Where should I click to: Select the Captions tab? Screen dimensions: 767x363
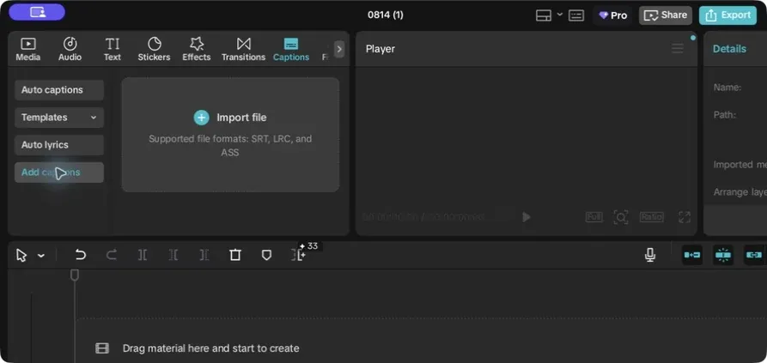(x=291, y=50)
